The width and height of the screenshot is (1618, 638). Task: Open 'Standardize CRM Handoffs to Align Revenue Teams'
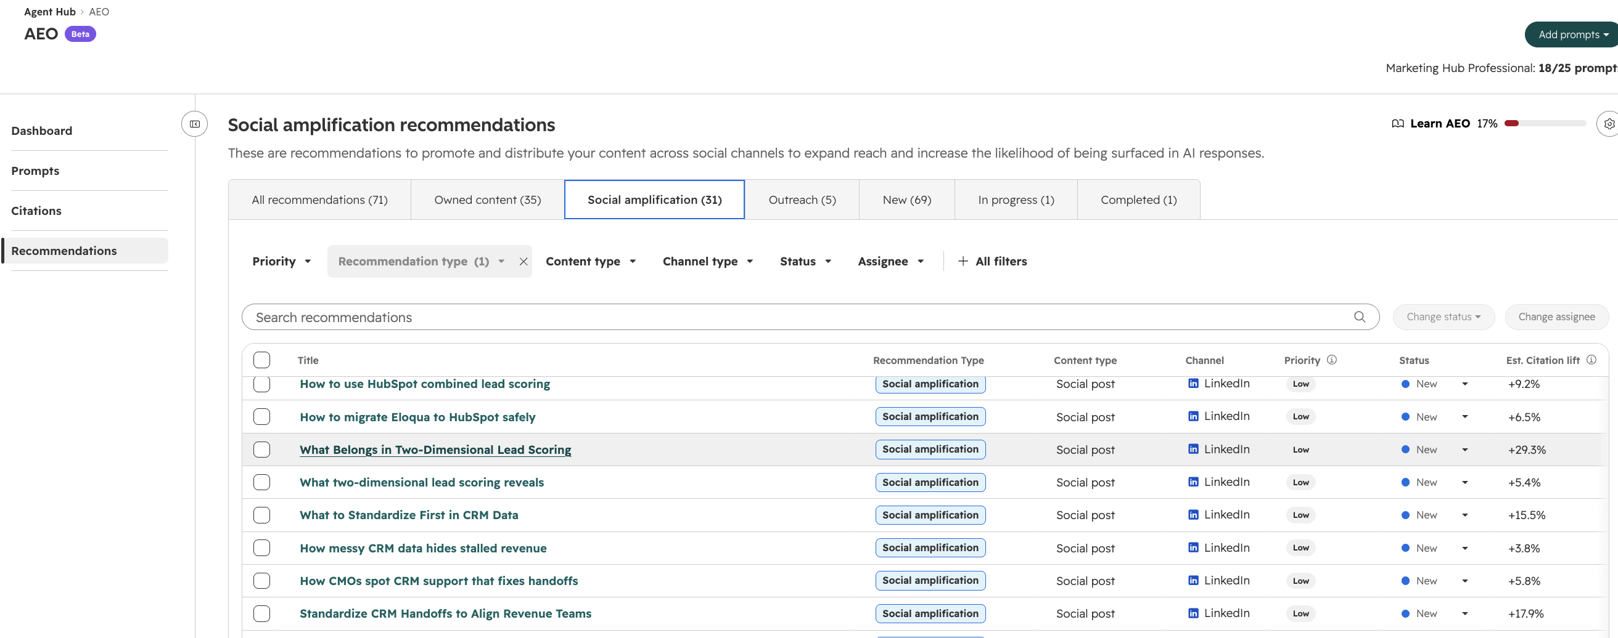445,613
